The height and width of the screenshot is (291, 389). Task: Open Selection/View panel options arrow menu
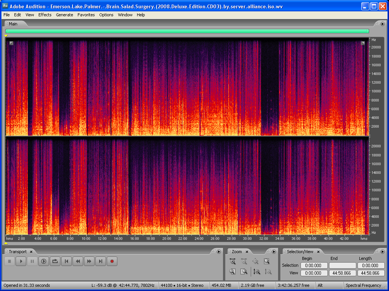pos(383,252)
